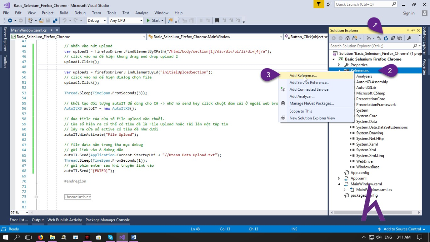
Task: Click the Solution Explorer search magnifier icon
Action: (415, 46)
